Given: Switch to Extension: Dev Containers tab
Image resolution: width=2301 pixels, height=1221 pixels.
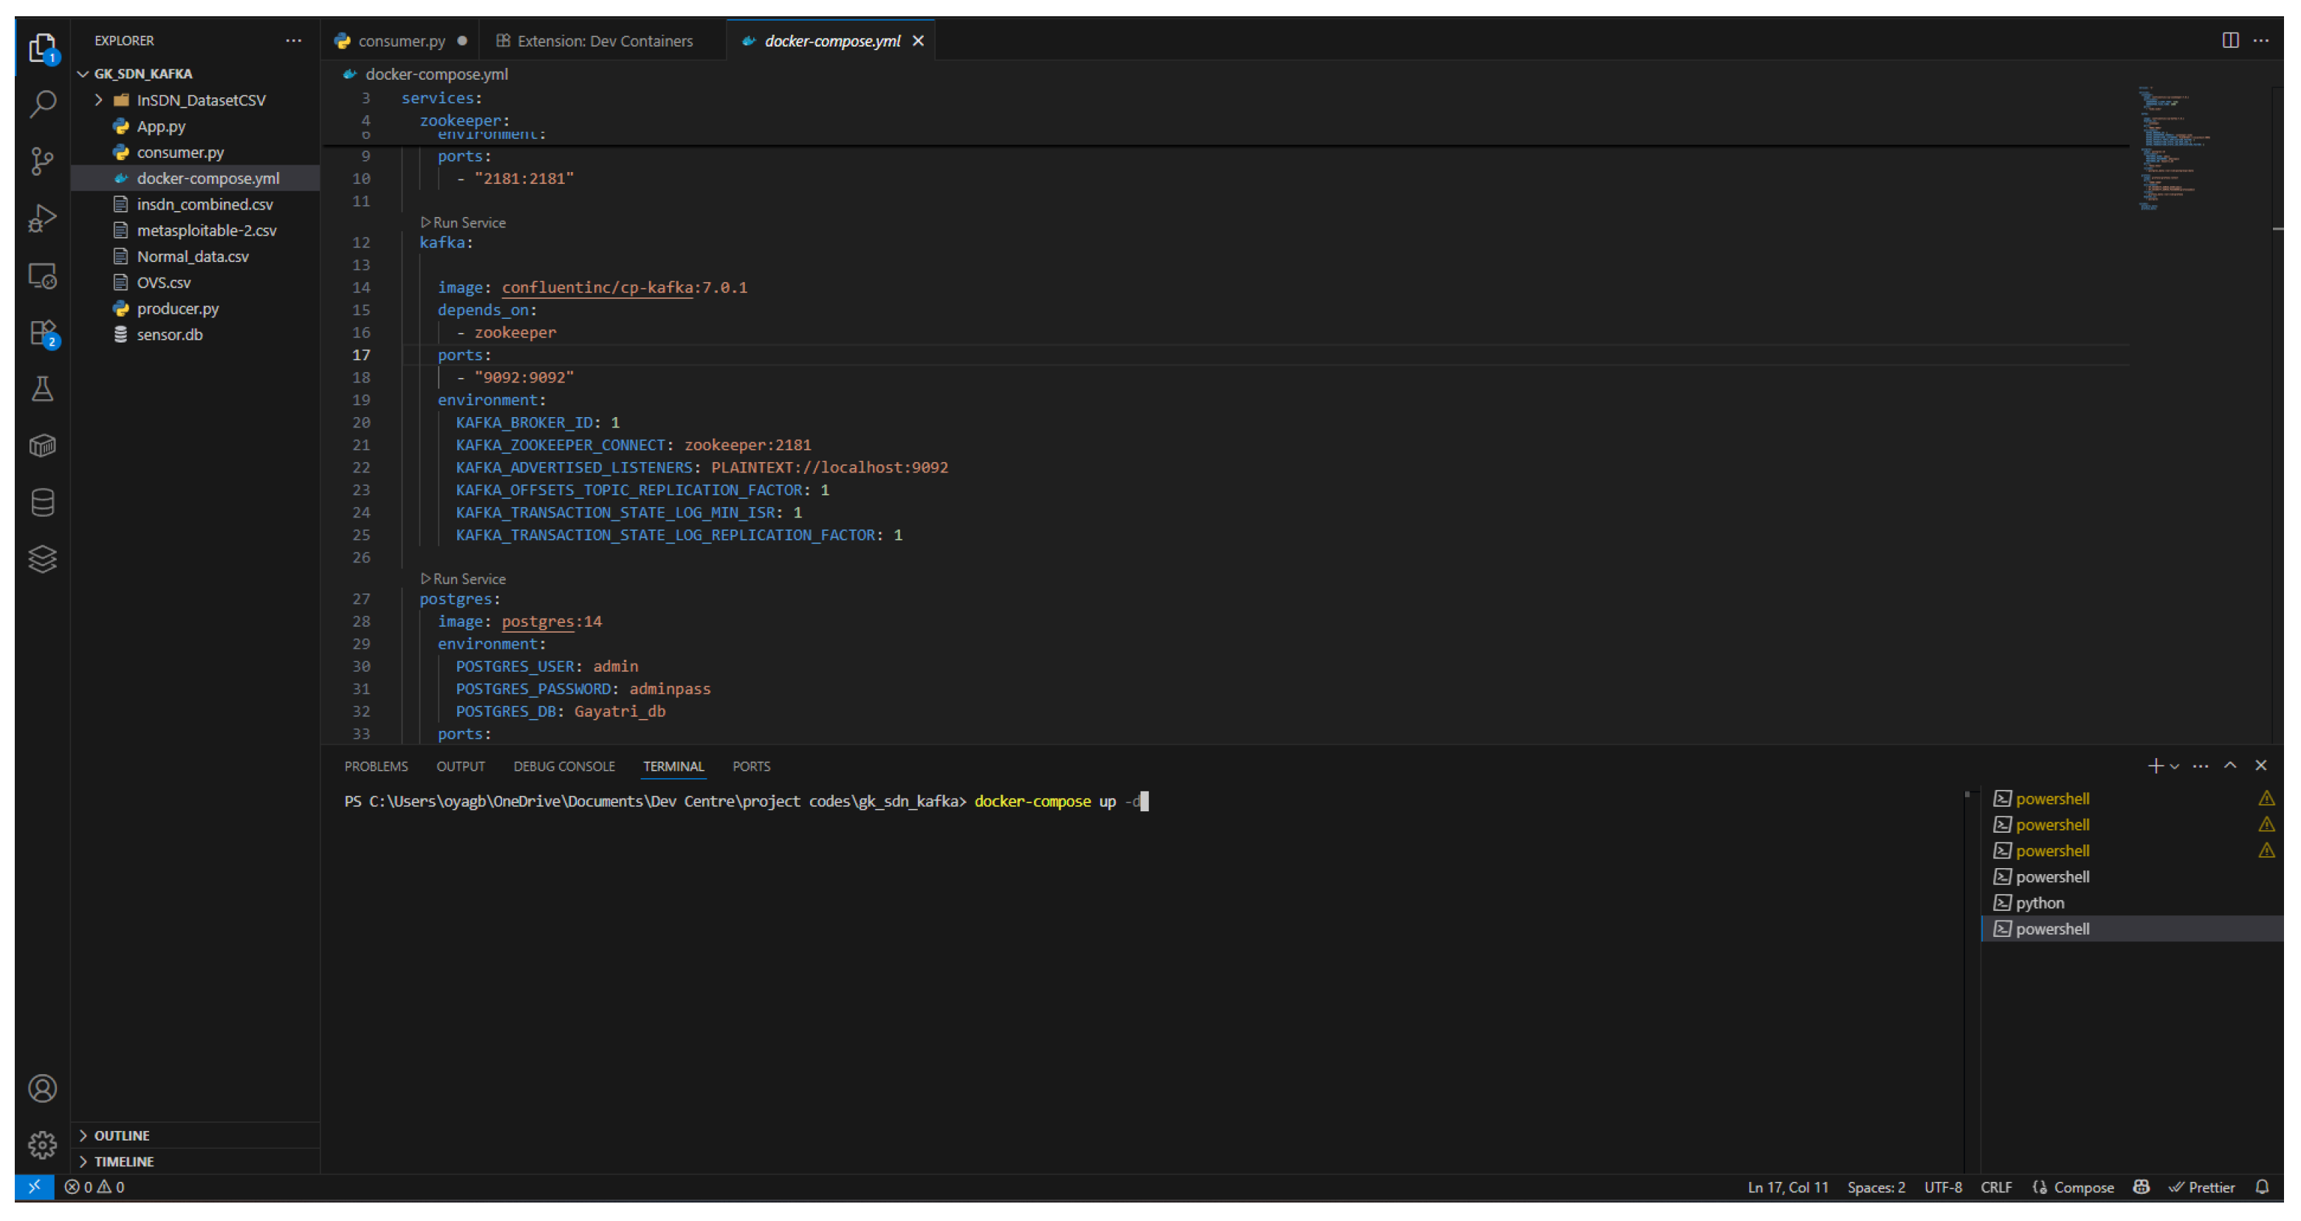Looking at the screenshot, I should (x=605, y=41).
